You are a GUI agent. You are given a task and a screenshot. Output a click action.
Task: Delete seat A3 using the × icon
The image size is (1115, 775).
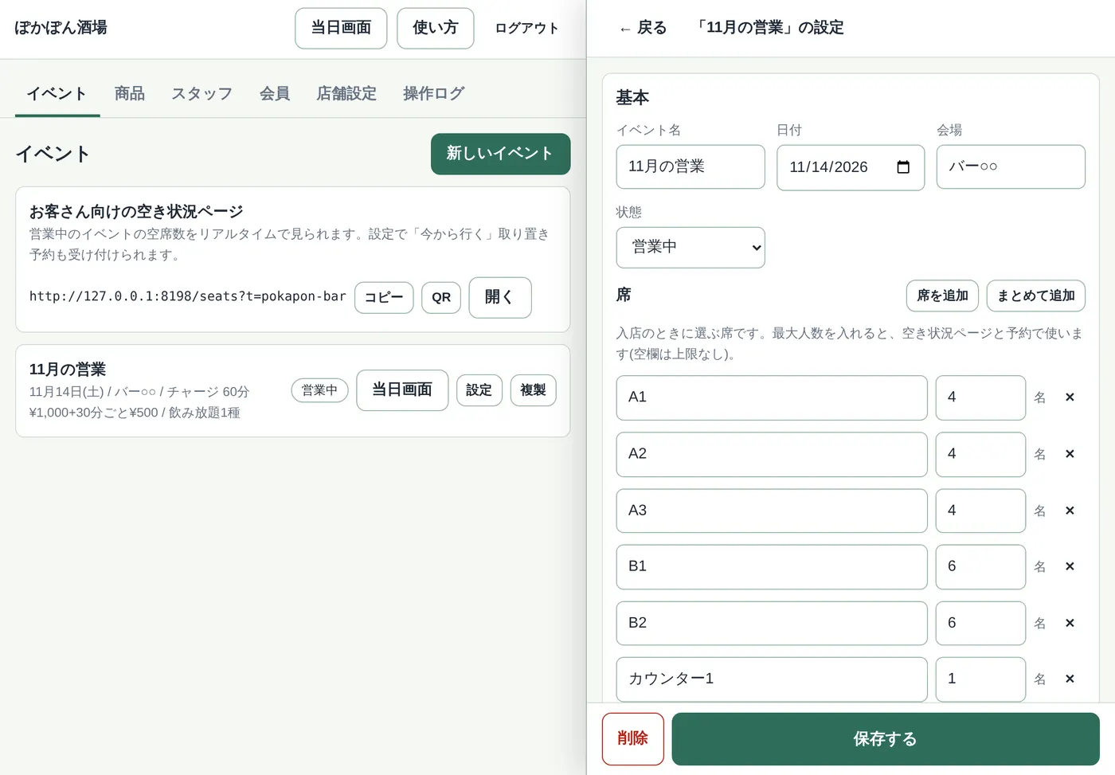pyautogui.click(x=1070, y=511)
